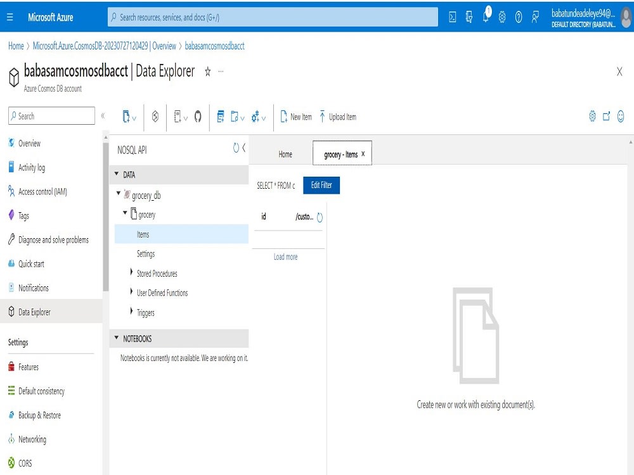
Task: Click the Synapse Link toolbar icon
Action: 155,117
